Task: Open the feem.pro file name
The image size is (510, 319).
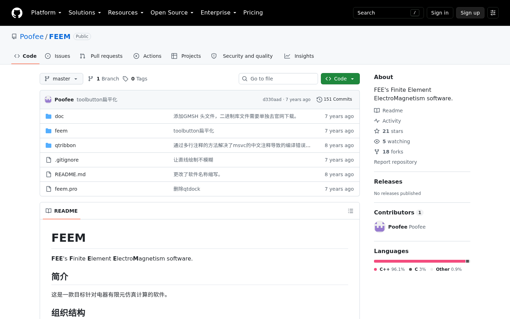Action: coord(66,189)
